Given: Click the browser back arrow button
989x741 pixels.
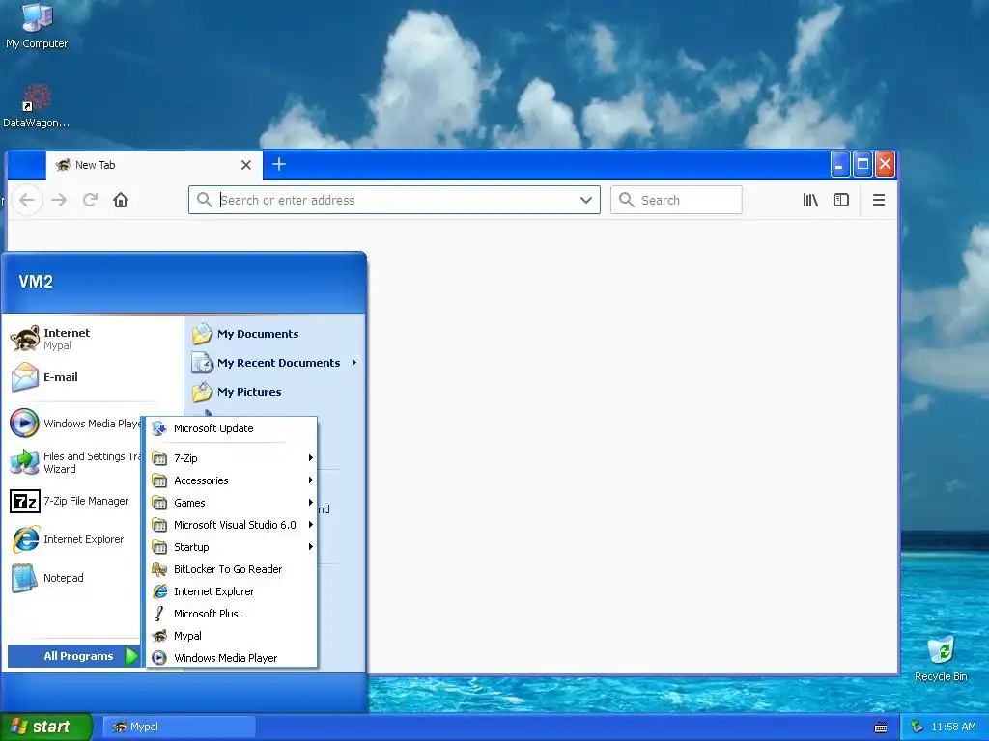Looking at the screenshot, I should tap(27, 200).
